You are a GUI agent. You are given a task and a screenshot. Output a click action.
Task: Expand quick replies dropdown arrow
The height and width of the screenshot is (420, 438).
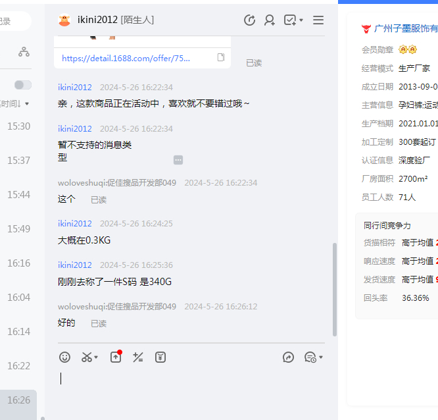tap(321, 357)
